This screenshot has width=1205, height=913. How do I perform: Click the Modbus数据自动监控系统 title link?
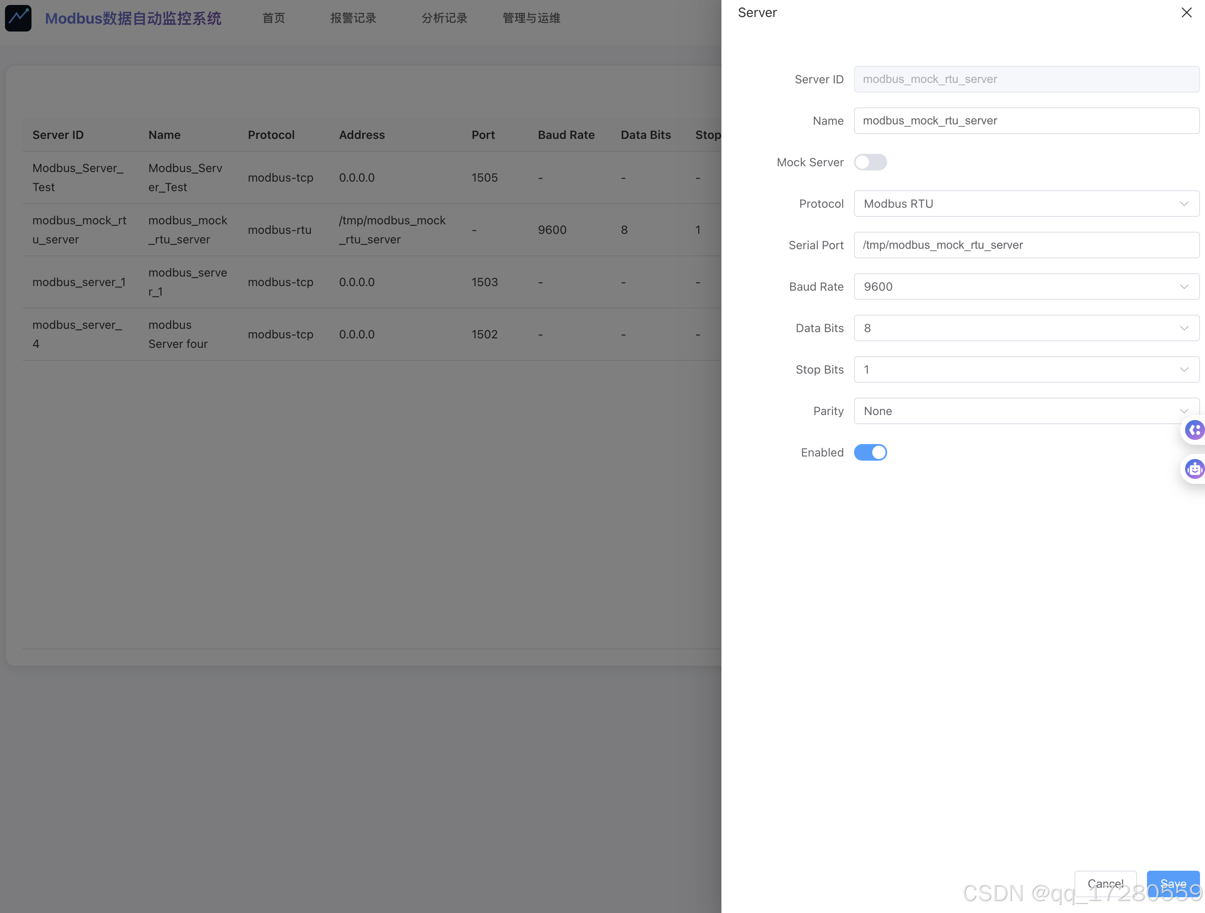point(133,18)
